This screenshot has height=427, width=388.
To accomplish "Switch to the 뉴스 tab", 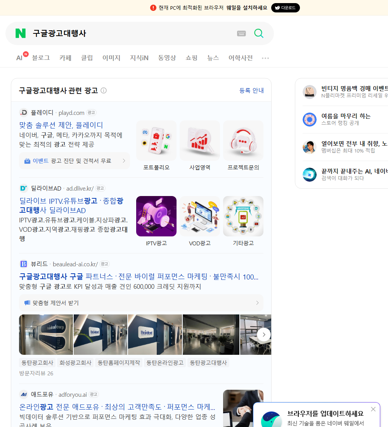I will pos(213,58).
